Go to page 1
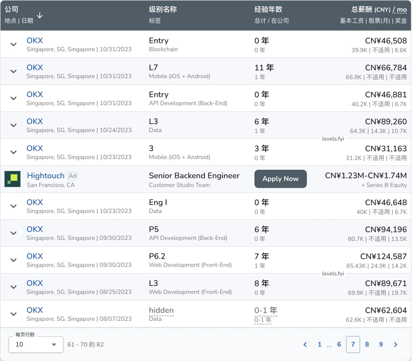Screen dimensions: 412x361 tap(319, 344)
